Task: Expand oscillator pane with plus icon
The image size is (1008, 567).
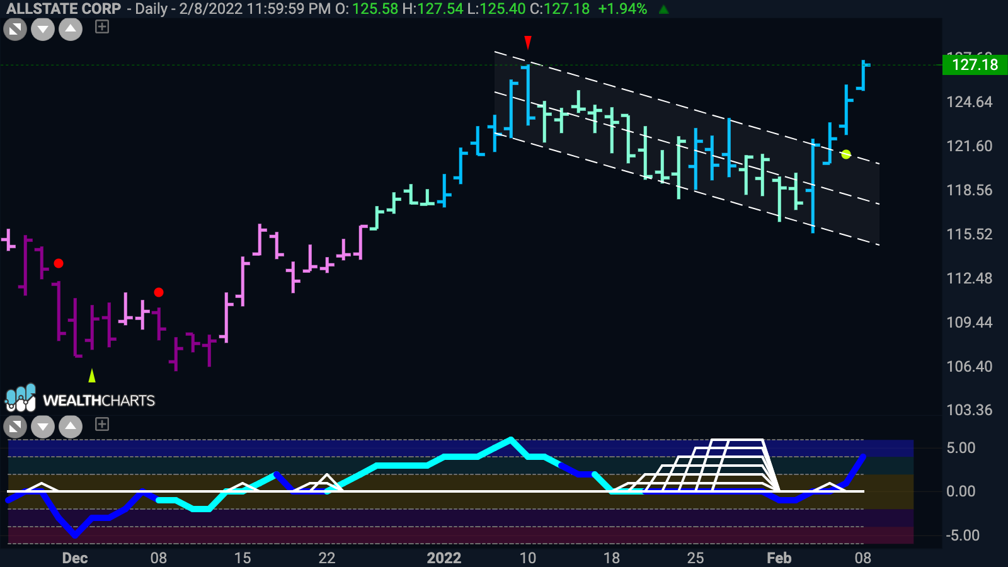Action: pyautogui.click(x=102, y=424)
